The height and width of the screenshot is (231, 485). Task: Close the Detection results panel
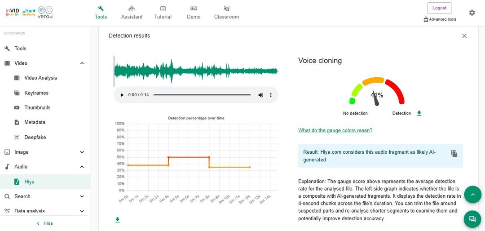point(464,36)
